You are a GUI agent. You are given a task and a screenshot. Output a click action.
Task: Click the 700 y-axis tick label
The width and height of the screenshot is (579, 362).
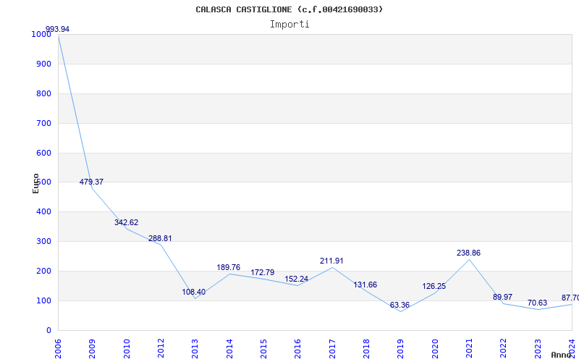point(43,123)
